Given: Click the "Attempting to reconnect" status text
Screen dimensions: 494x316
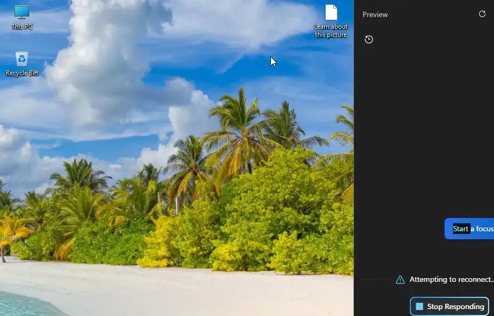Looking at the screenshot, I should coord(451,279).
